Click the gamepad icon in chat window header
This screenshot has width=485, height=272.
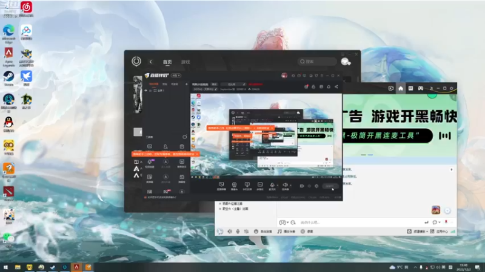[421, 88]
